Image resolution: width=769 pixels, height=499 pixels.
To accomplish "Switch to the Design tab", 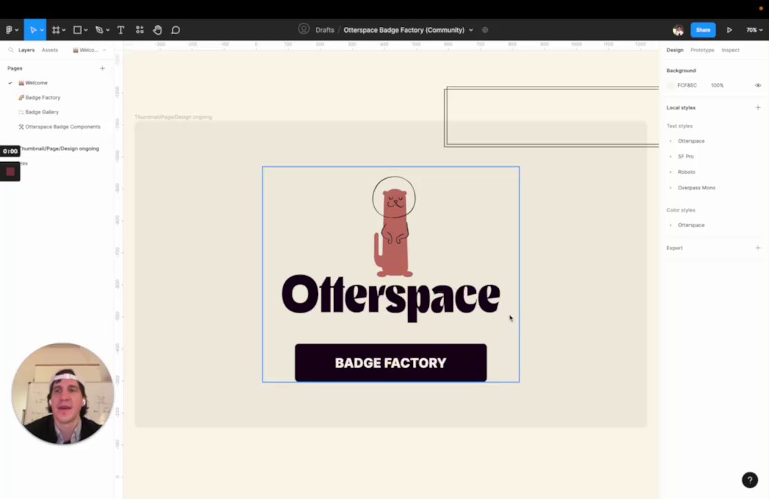I will point(674,50).
